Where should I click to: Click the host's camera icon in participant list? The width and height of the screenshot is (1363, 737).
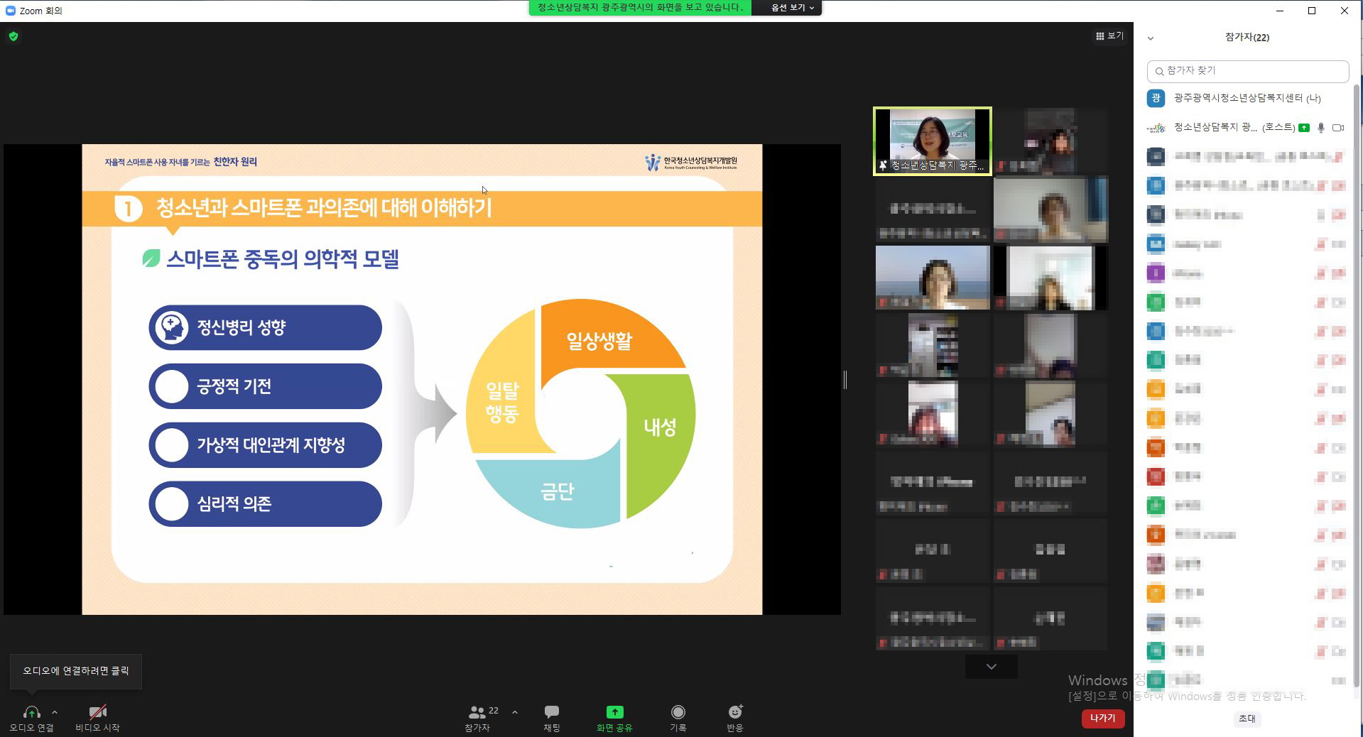(1338, 128)
